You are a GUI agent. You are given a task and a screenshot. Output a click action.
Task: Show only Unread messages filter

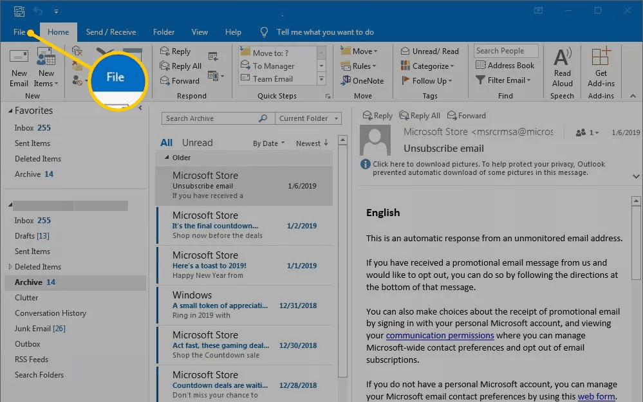click(197, 143)
